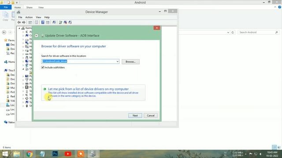282x158 pixels.
Task: Click the Browse... button
Action: pyautogui.click(x=130, y=61)
